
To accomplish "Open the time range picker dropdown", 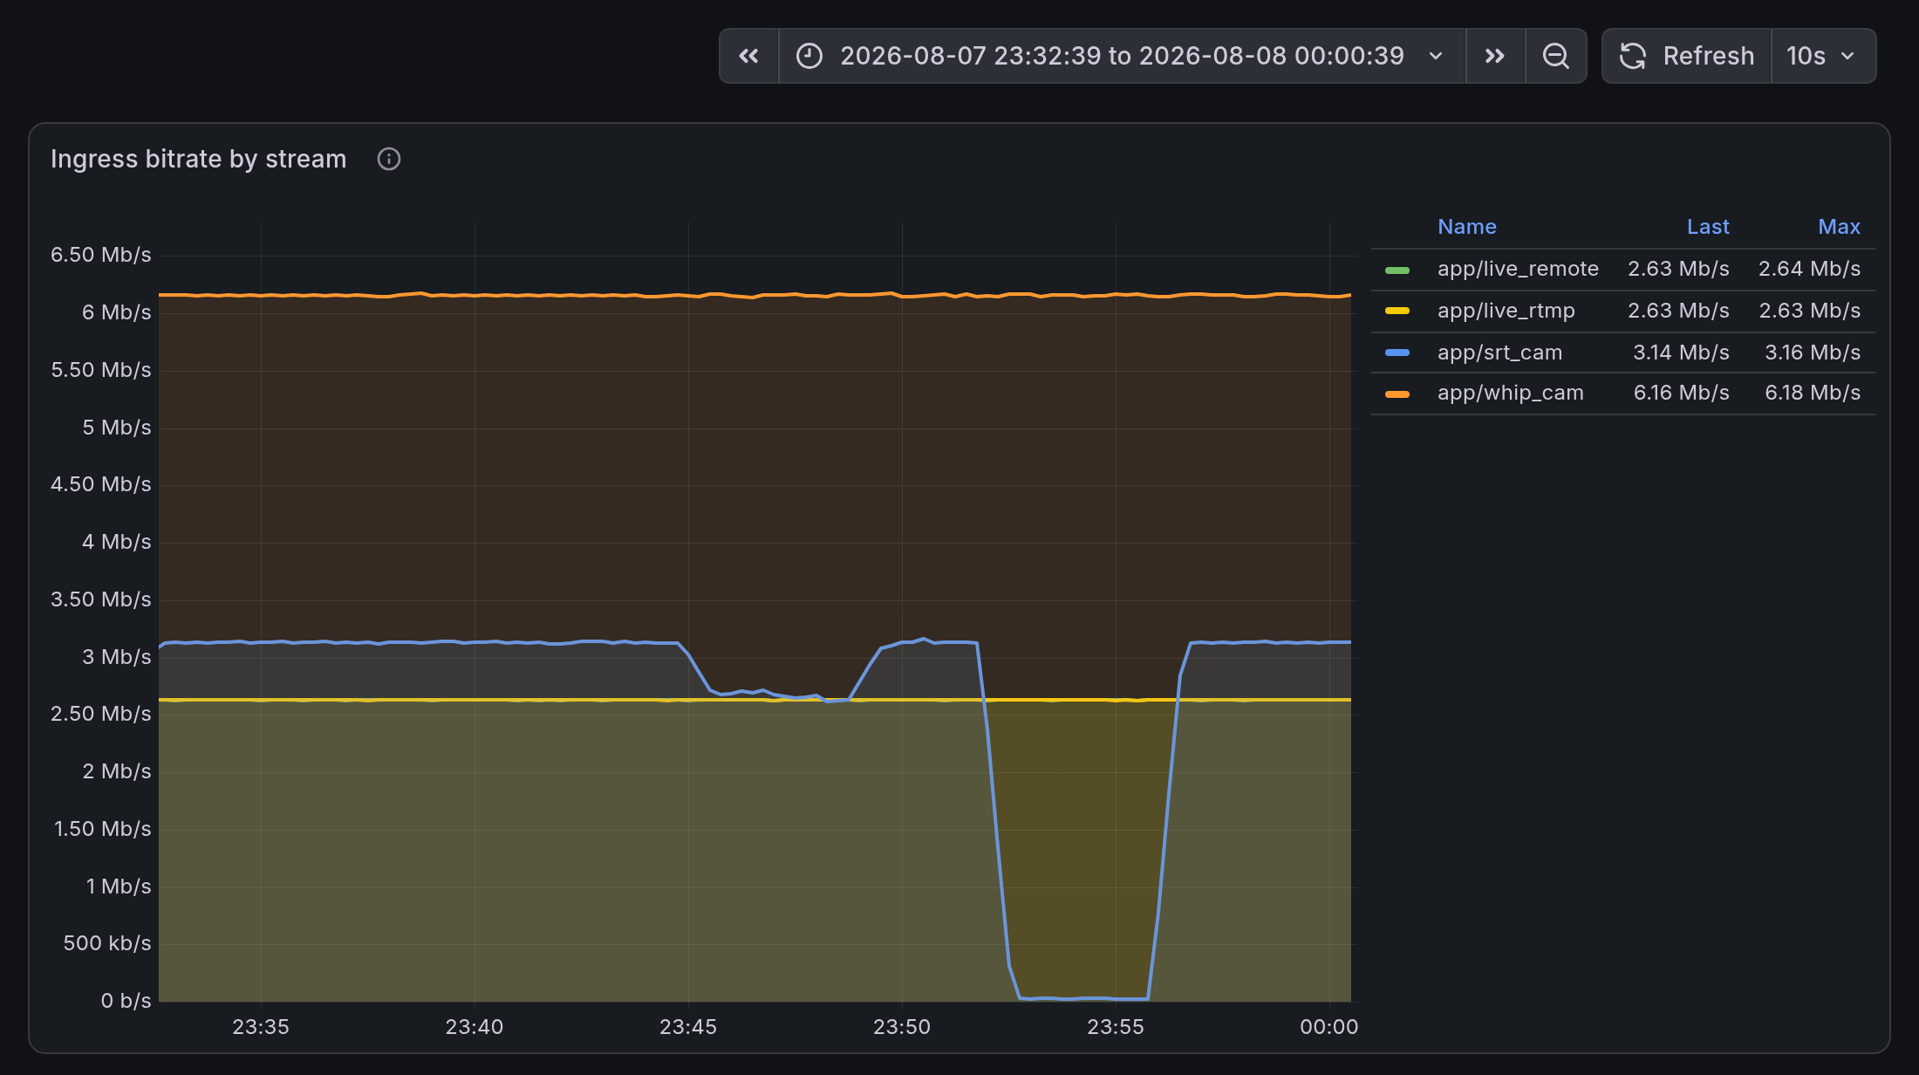I will [1122, 56].
